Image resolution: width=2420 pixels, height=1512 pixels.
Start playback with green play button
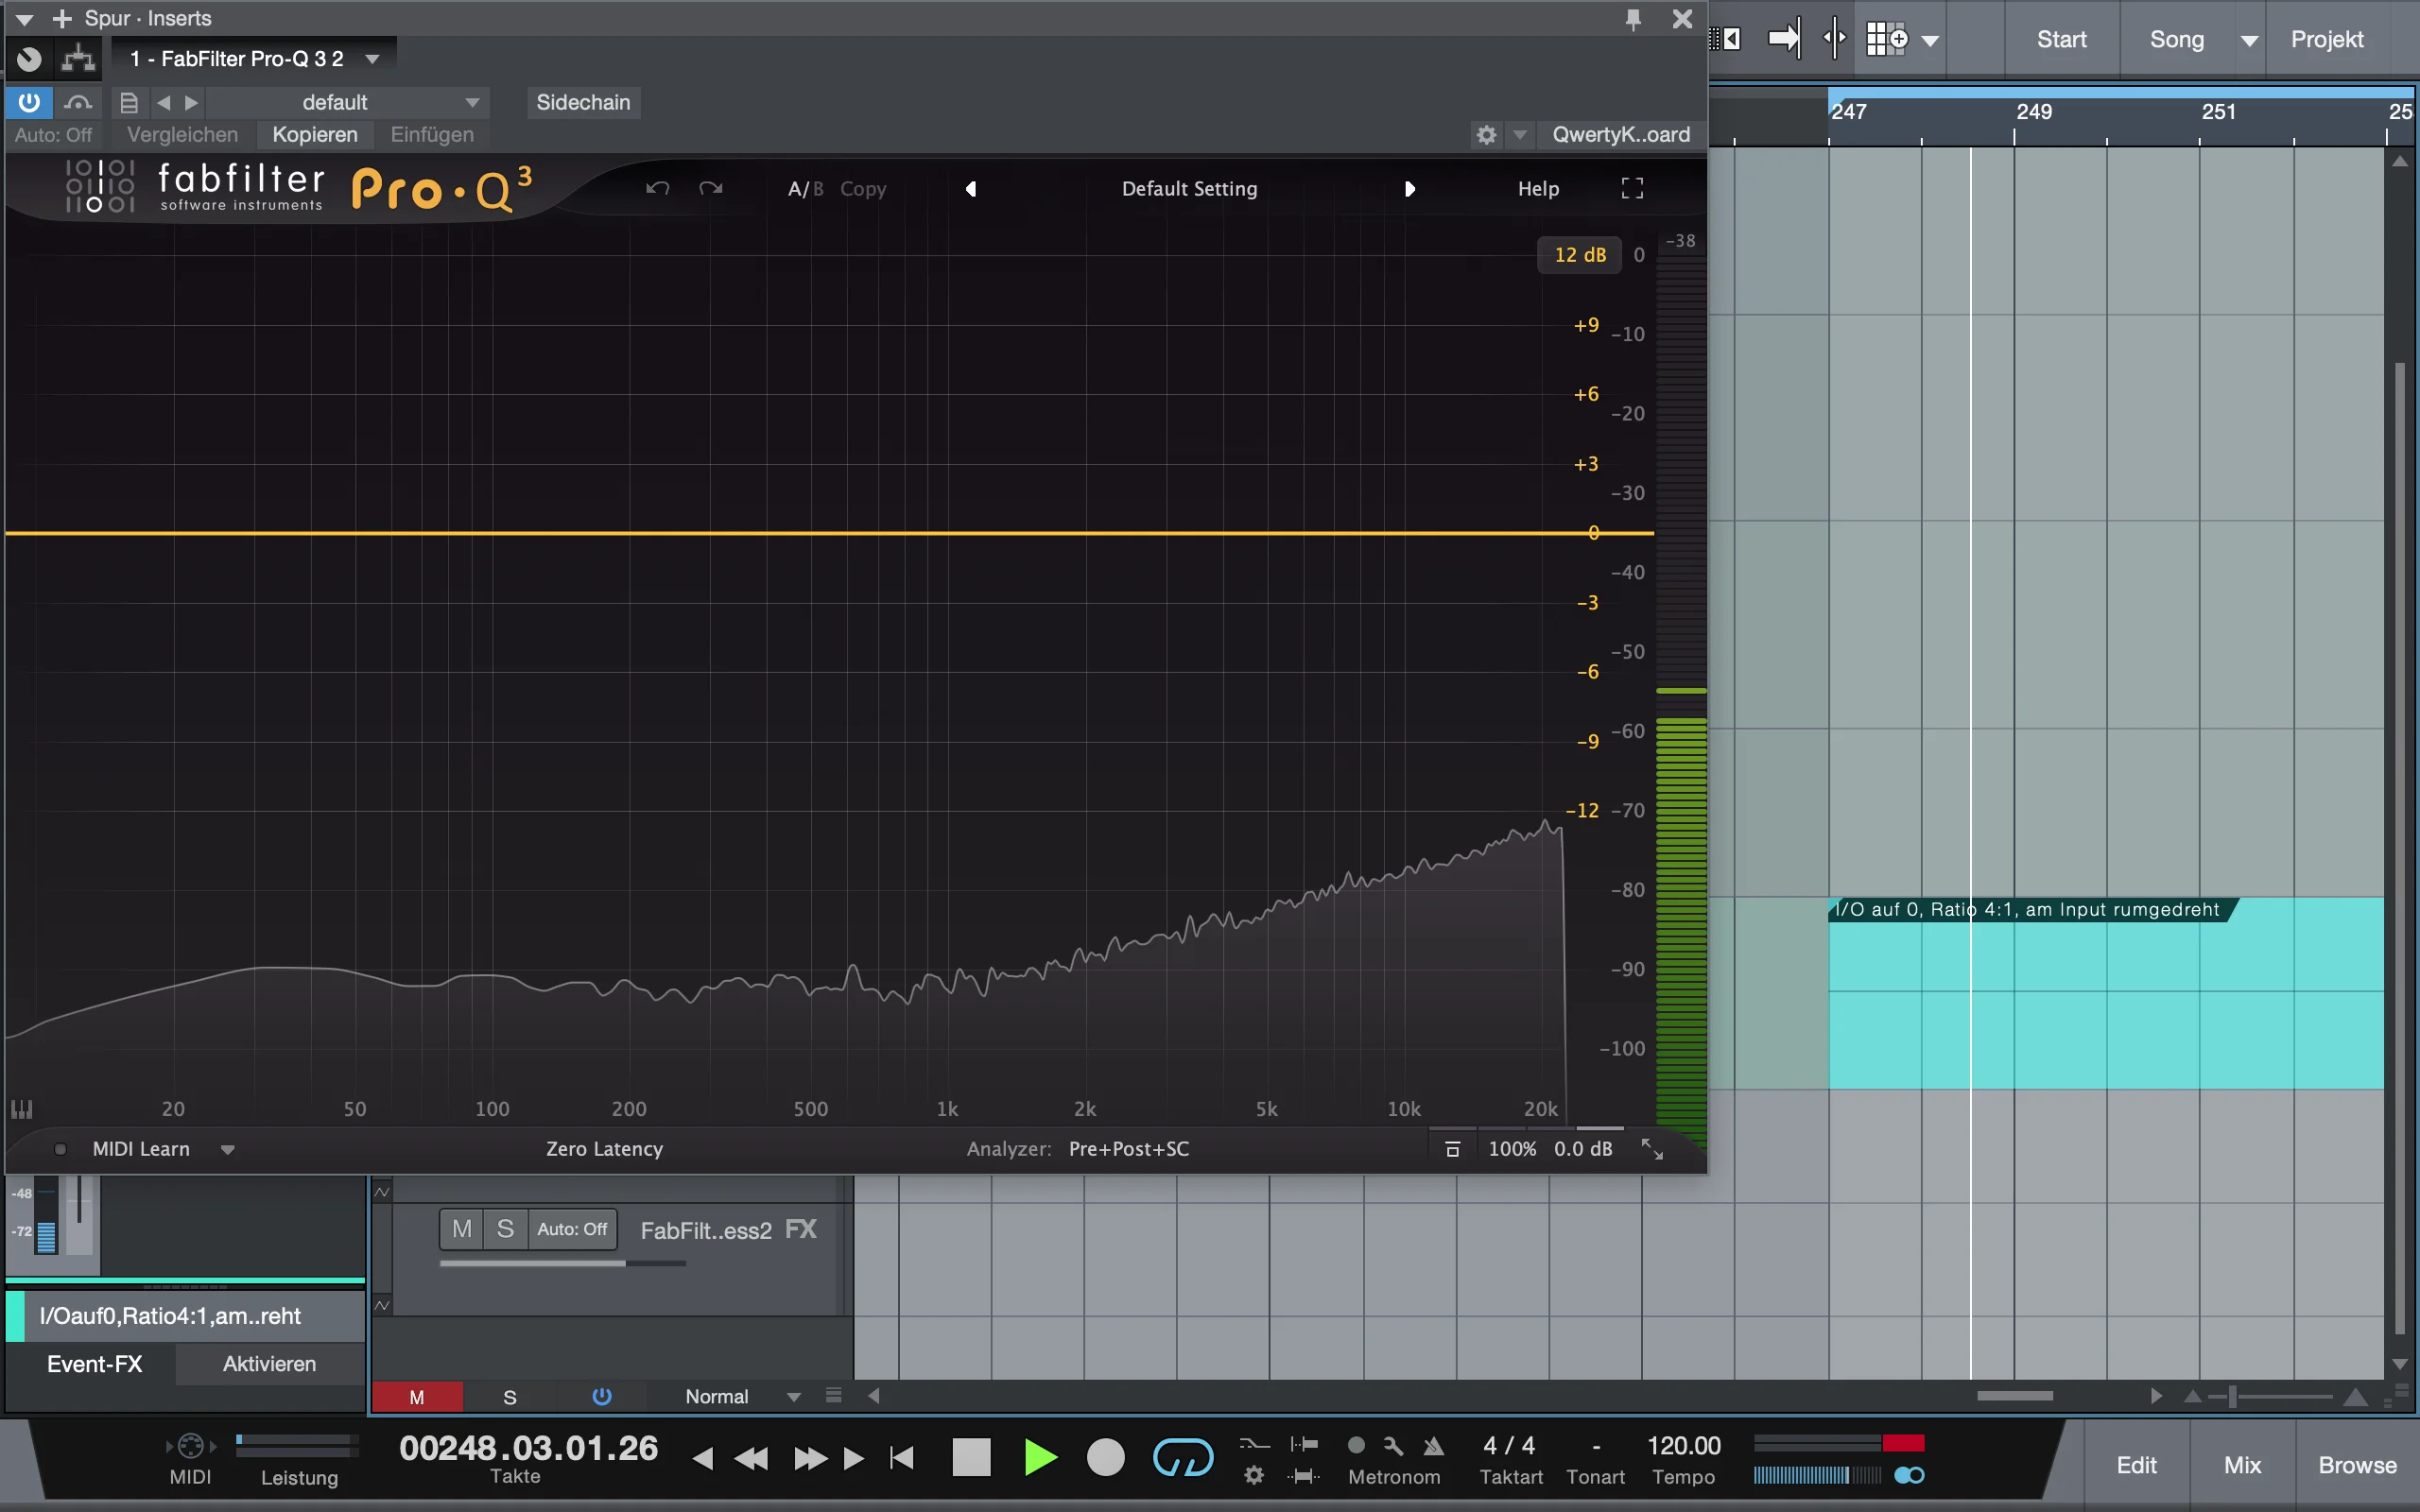[x=1040, y=1457]
